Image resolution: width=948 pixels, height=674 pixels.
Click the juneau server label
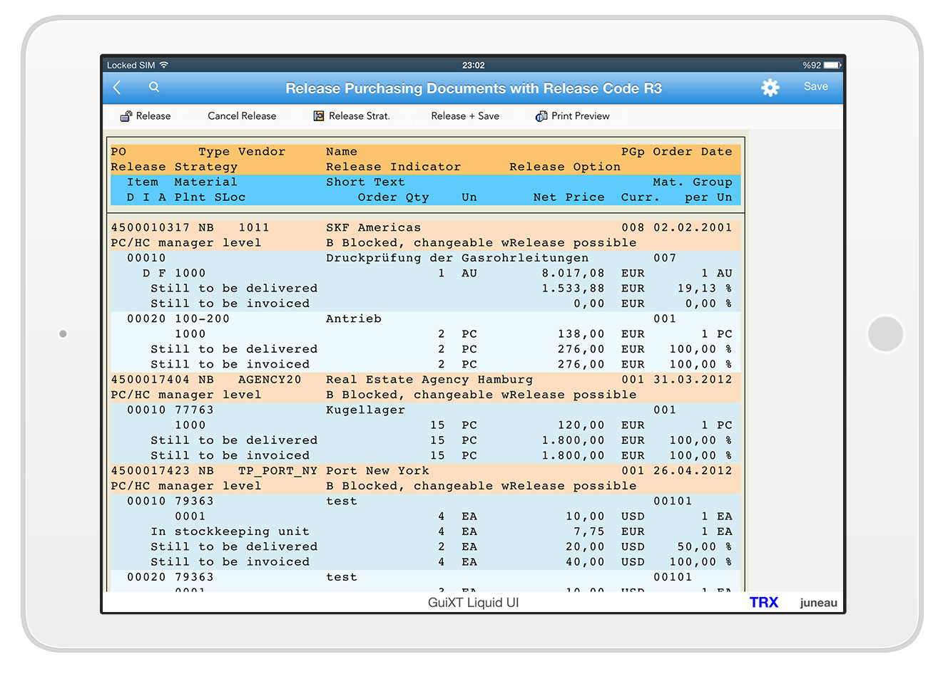coord(818,603)
